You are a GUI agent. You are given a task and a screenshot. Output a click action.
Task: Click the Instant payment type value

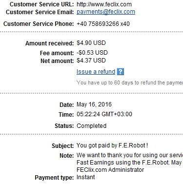[86, 177]
